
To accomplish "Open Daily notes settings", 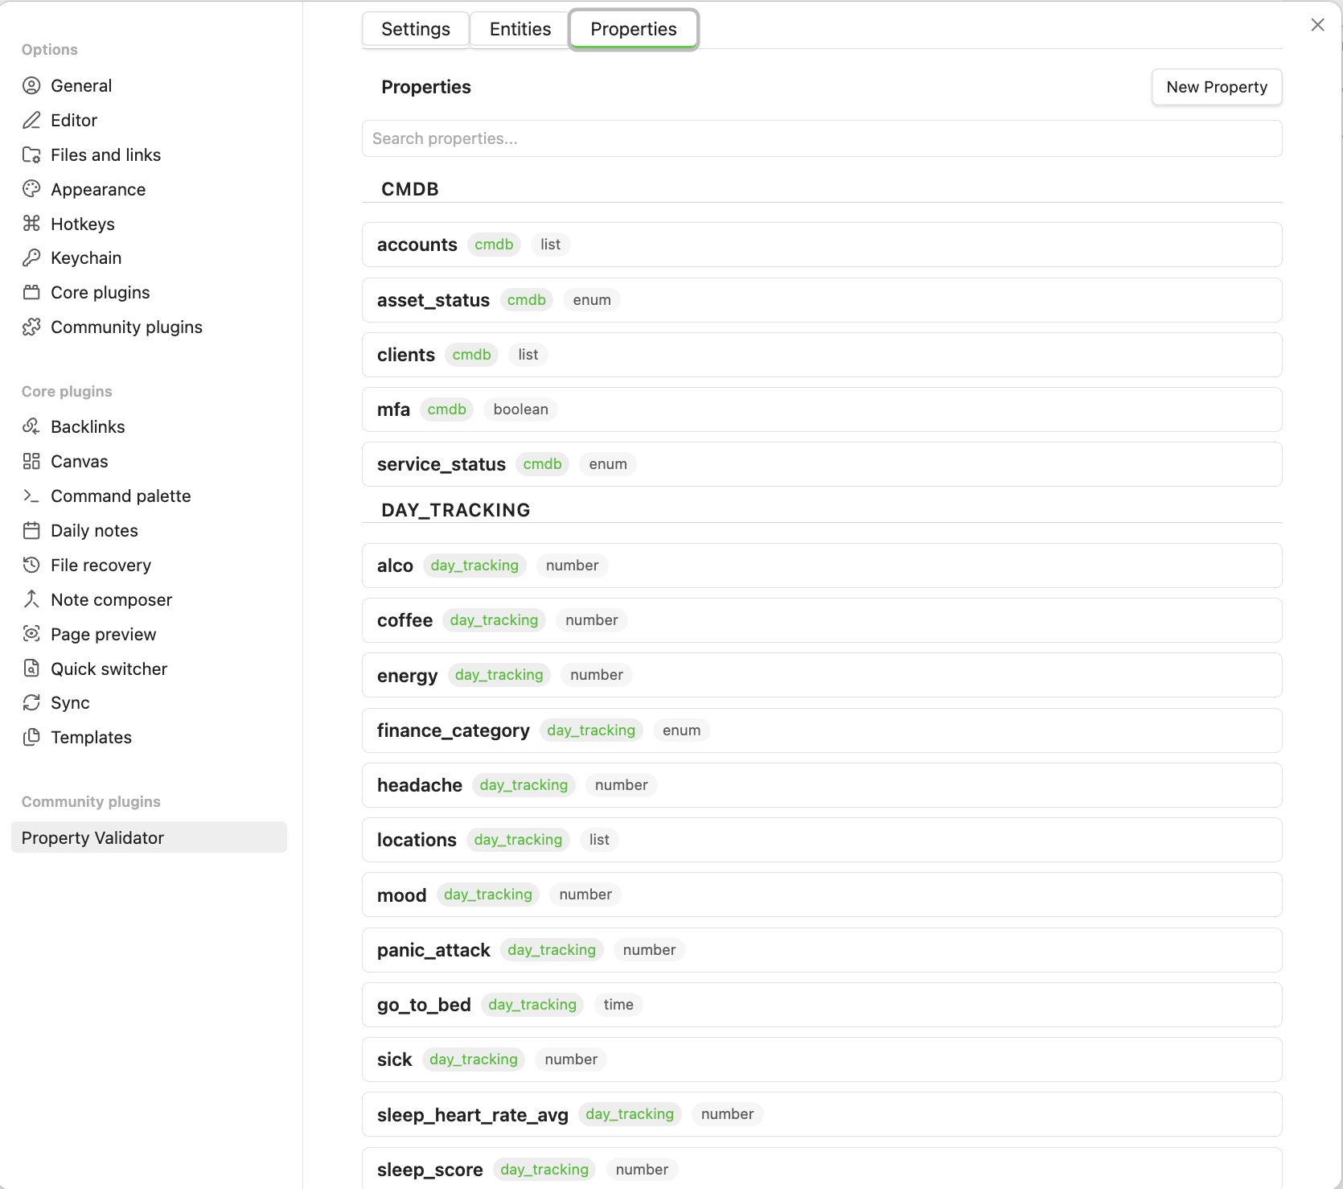I will [x=94, y=530].
